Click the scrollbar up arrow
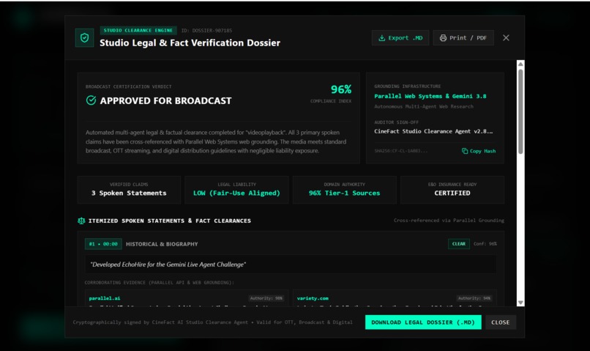Image resolution: width=590 pixels, height=351 pixels. [x=520, y=64]
